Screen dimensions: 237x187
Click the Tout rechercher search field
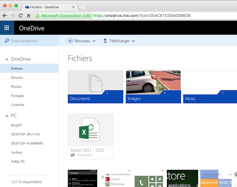(29, 41)
